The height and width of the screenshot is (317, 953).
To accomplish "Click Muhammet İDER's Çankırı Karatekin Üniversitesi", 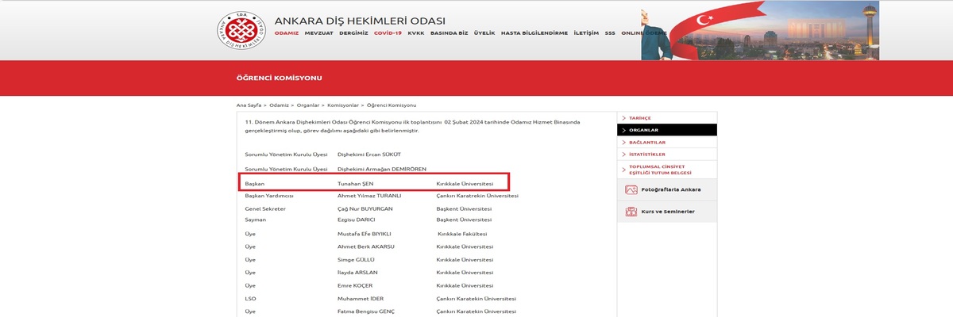I will pos(476,300).
